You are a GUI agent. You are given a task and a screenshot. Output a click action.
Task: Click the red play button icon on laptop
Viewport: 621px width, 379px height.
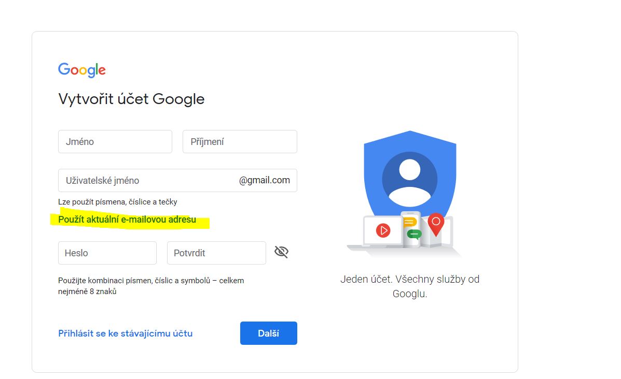(383, 230)
